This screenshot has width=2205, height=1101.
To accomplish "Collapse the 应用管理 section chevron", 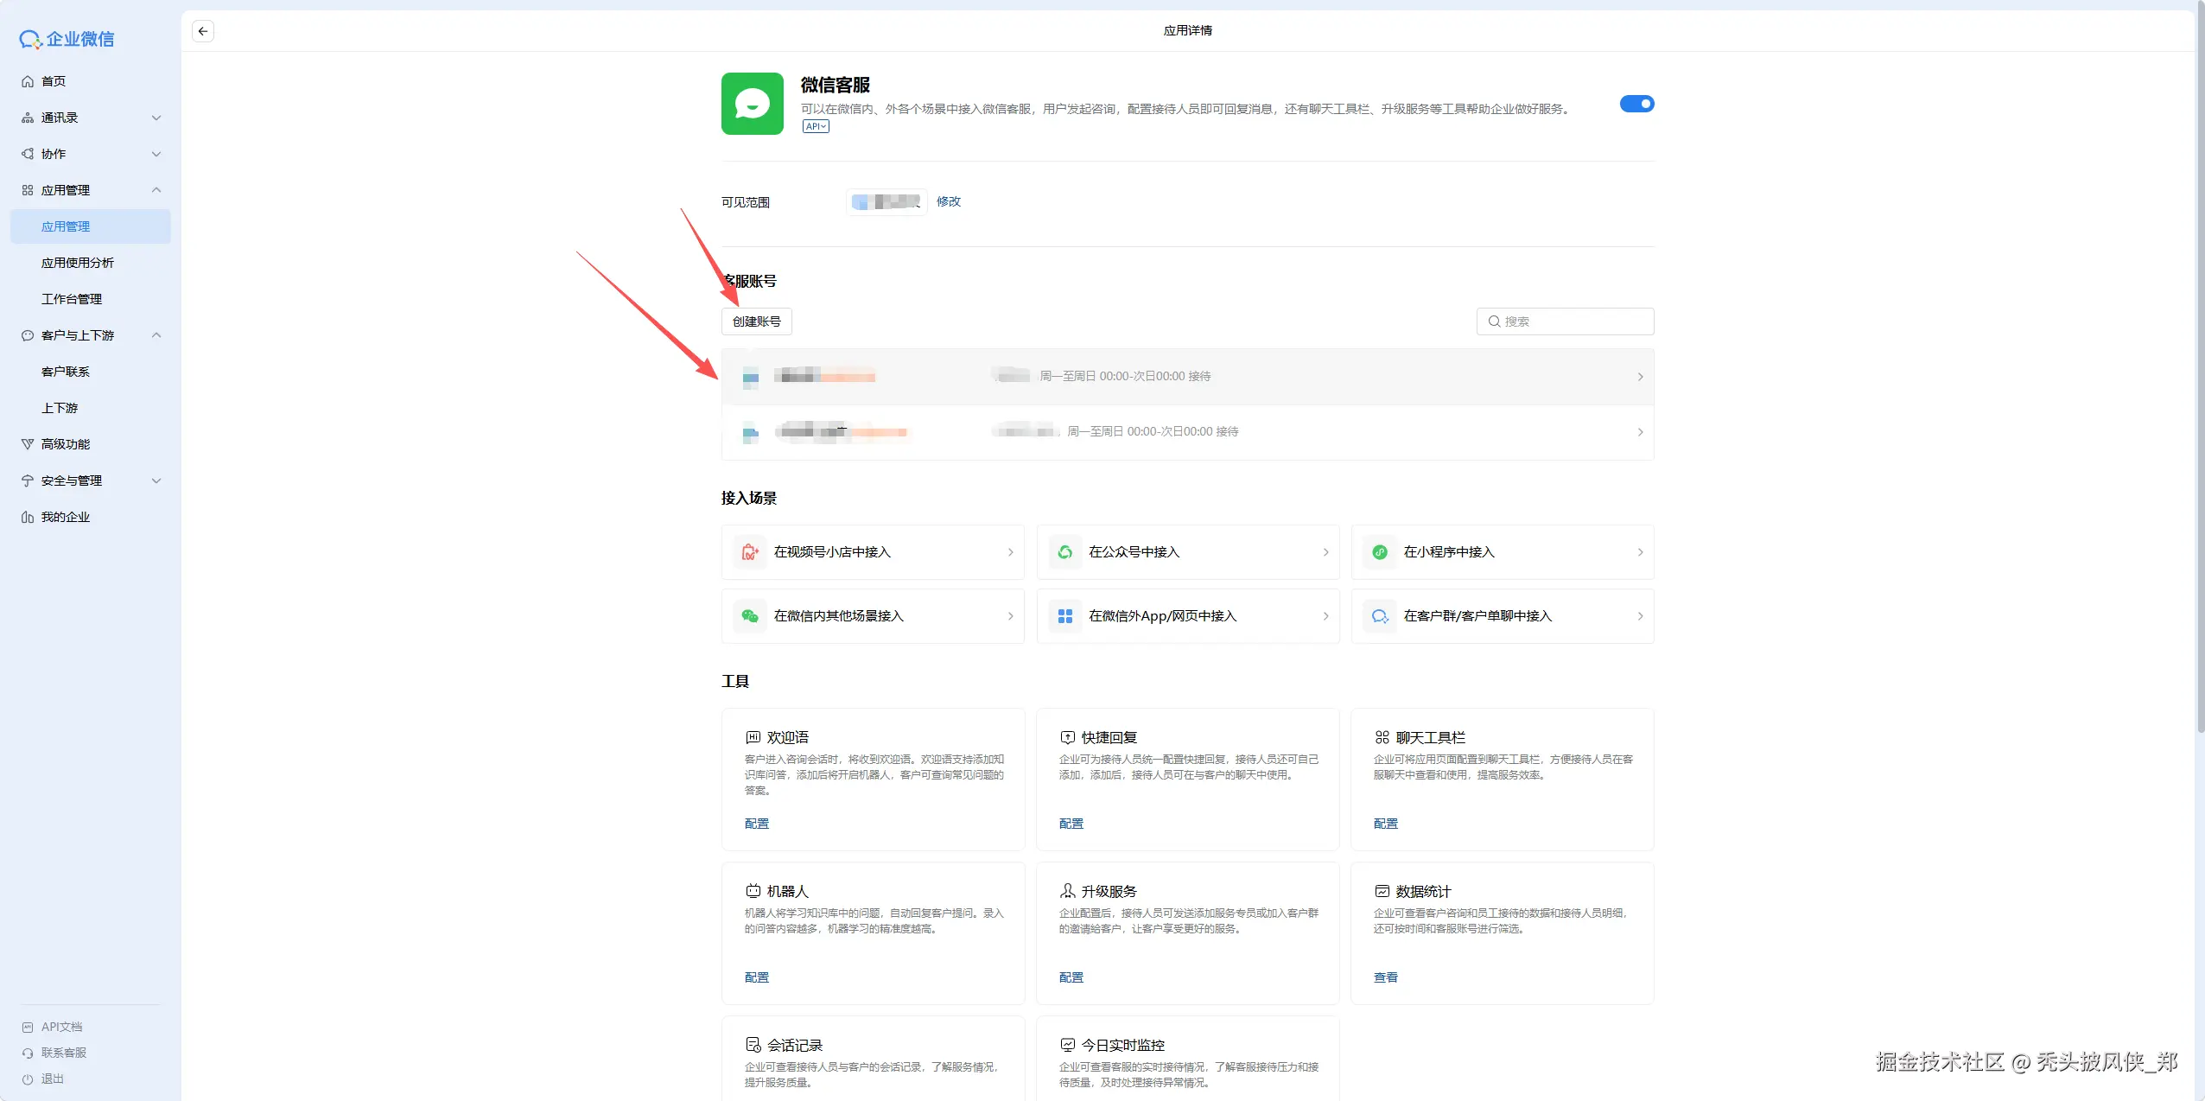I will coord(156,190).
